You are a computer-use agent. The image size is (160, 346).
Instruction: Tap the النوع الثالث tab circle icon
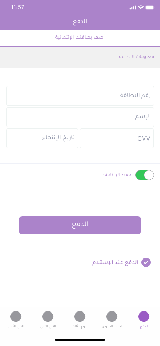80,316
